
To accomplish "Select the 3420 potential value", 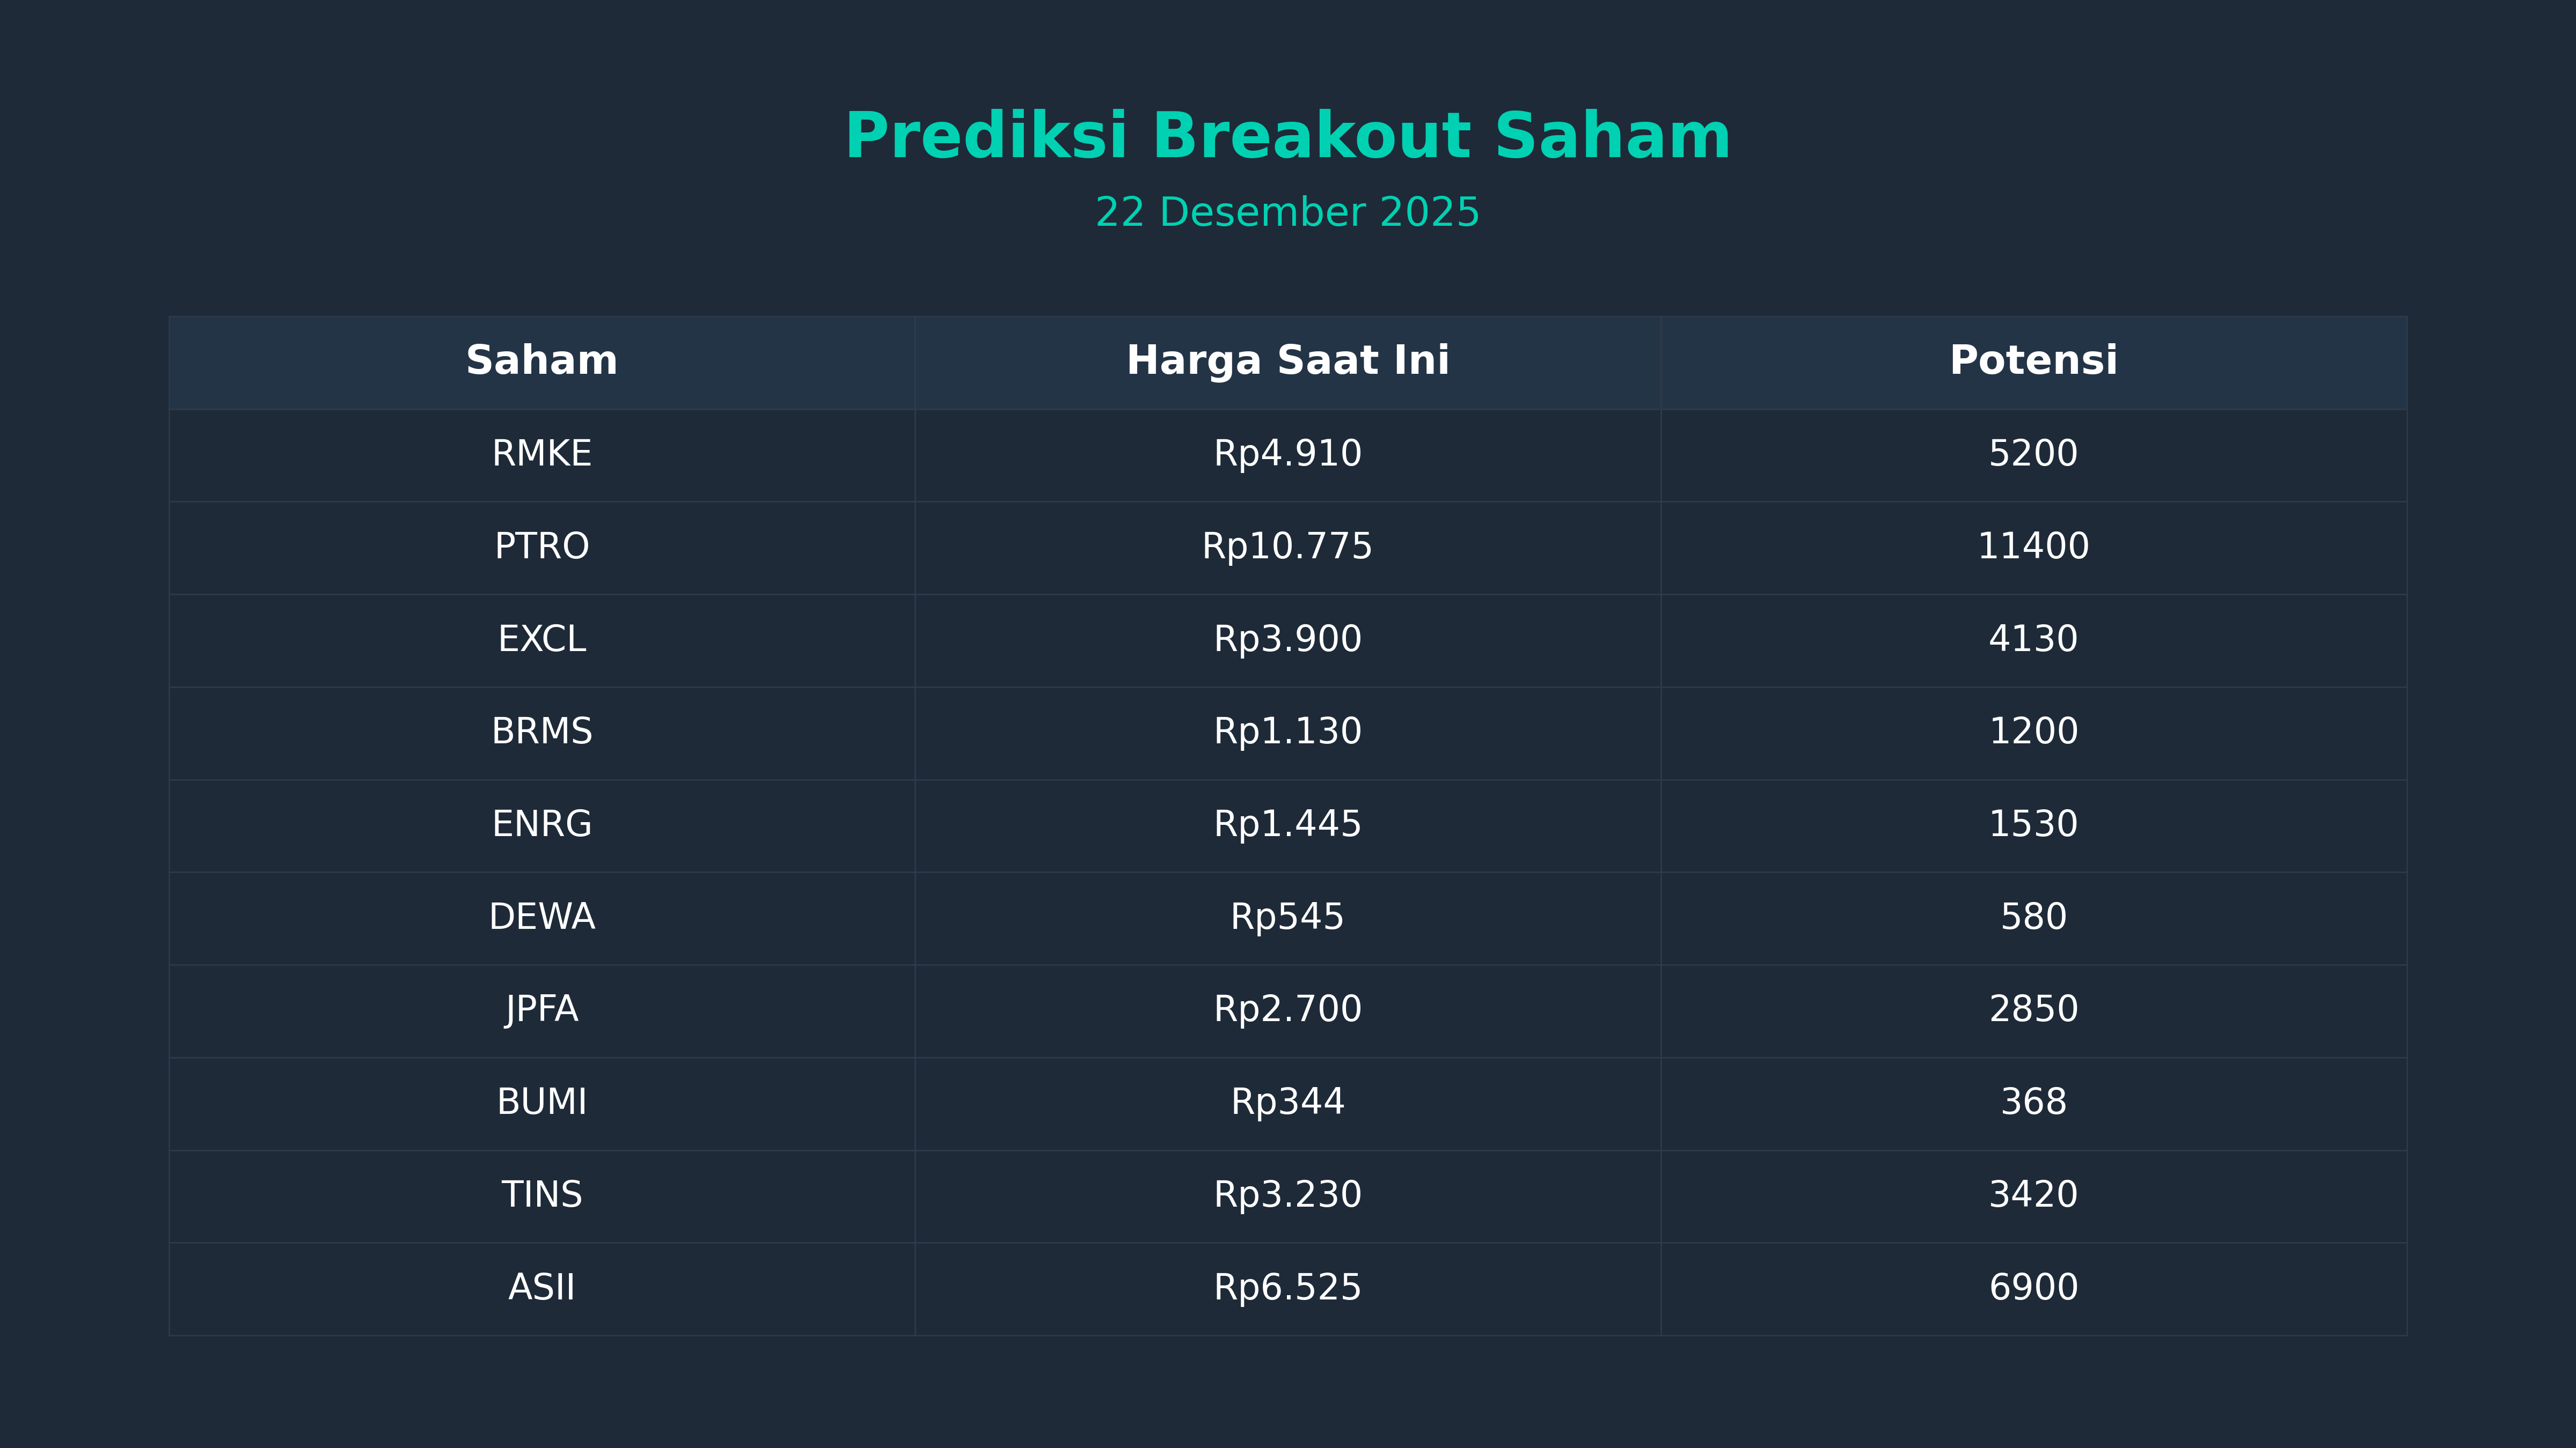I will 2033,1195.
